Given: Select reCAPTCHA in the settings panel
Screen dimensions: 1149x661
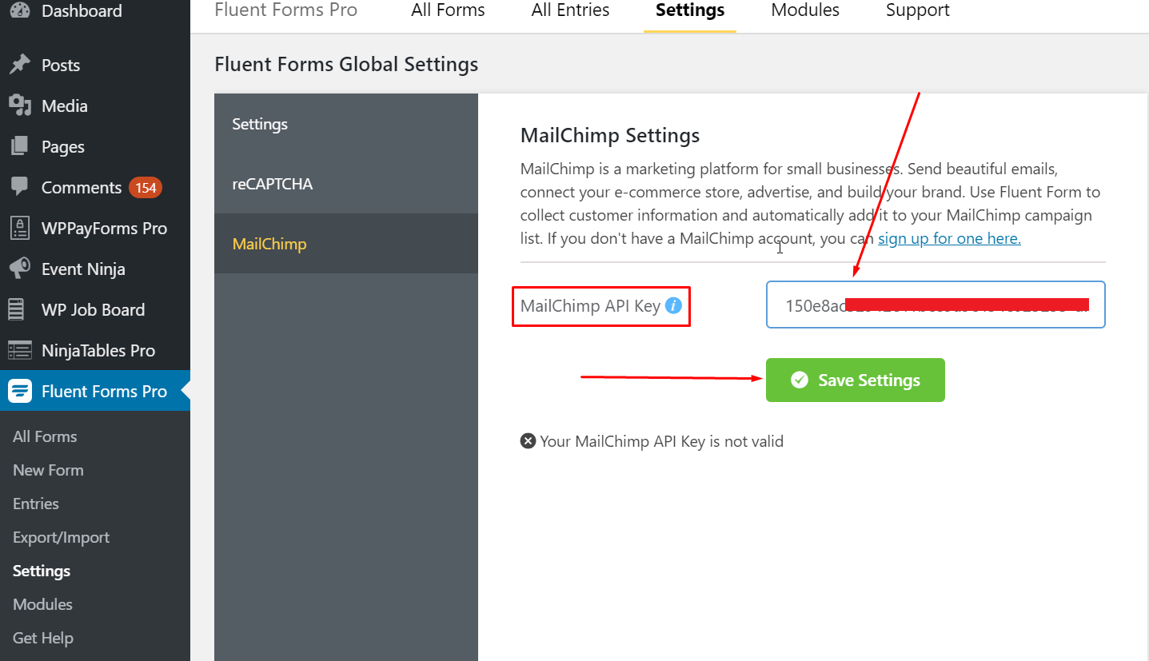Looking at the screenshot, I should coord(346,184).
